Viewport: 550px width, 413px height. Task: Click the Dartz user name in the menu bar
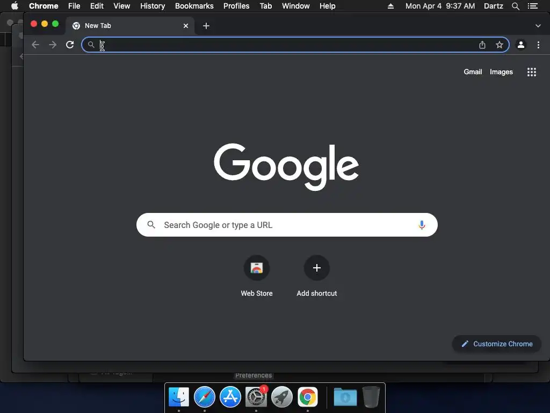[494, 6]
